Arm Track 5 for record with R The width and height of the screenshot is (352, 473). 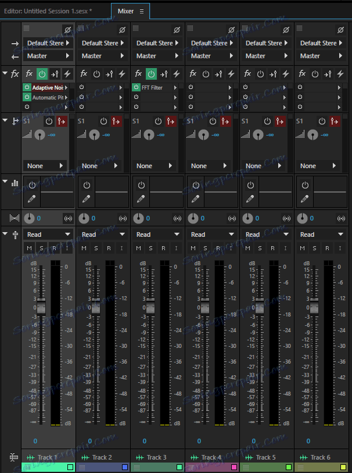coord(272,248)
